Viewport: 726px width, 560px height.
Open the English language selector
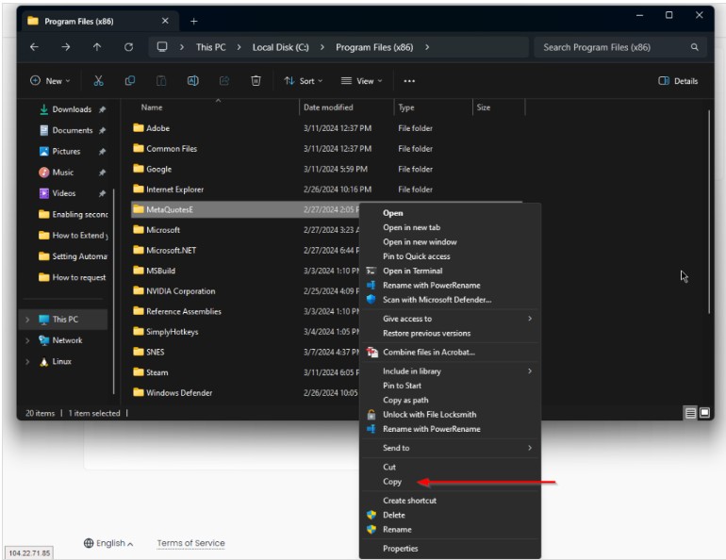pos(108,543)
